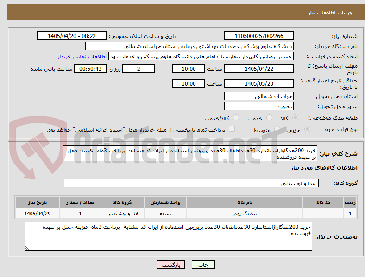Click the بازگشت back button

[x=171, y=264]
